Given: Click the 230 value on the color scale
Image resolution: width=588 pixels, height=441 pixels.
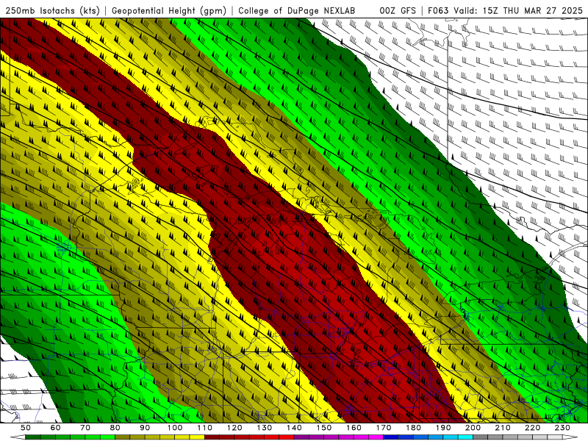Looking at the screenshot, I should [562, 428].
